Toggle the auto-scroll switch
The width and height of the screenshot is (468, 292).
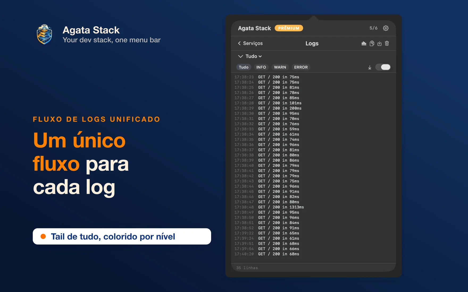[x=383, y=67]
